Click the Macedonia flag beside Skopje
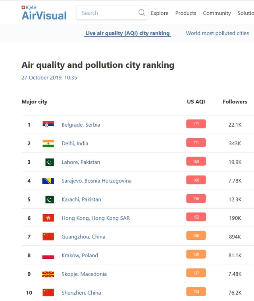The image size is (254, 301). (48, 274)
